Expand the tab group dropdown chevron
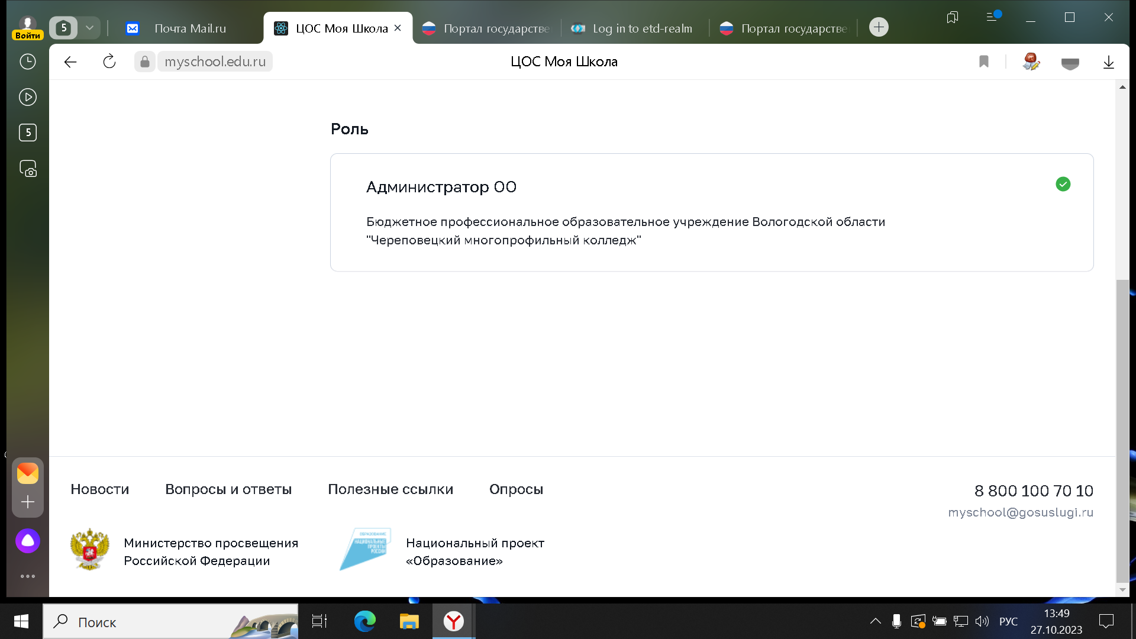Image resolution: width=1136 pixels, height=639 pixels. [x=89, y=28]
